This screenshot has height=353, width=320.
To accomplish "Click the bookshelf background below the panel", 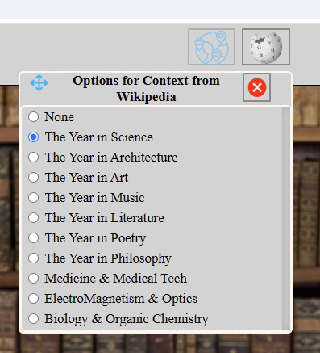I will coord(160,344).
